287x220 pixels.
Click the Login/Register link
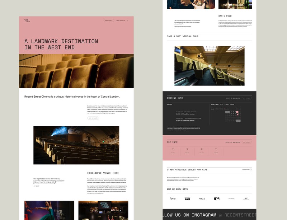(x=120, y=21)
